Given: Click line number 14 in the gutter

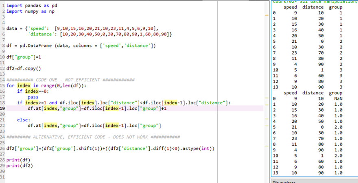Looking at the screenshot, I should 3,80.
